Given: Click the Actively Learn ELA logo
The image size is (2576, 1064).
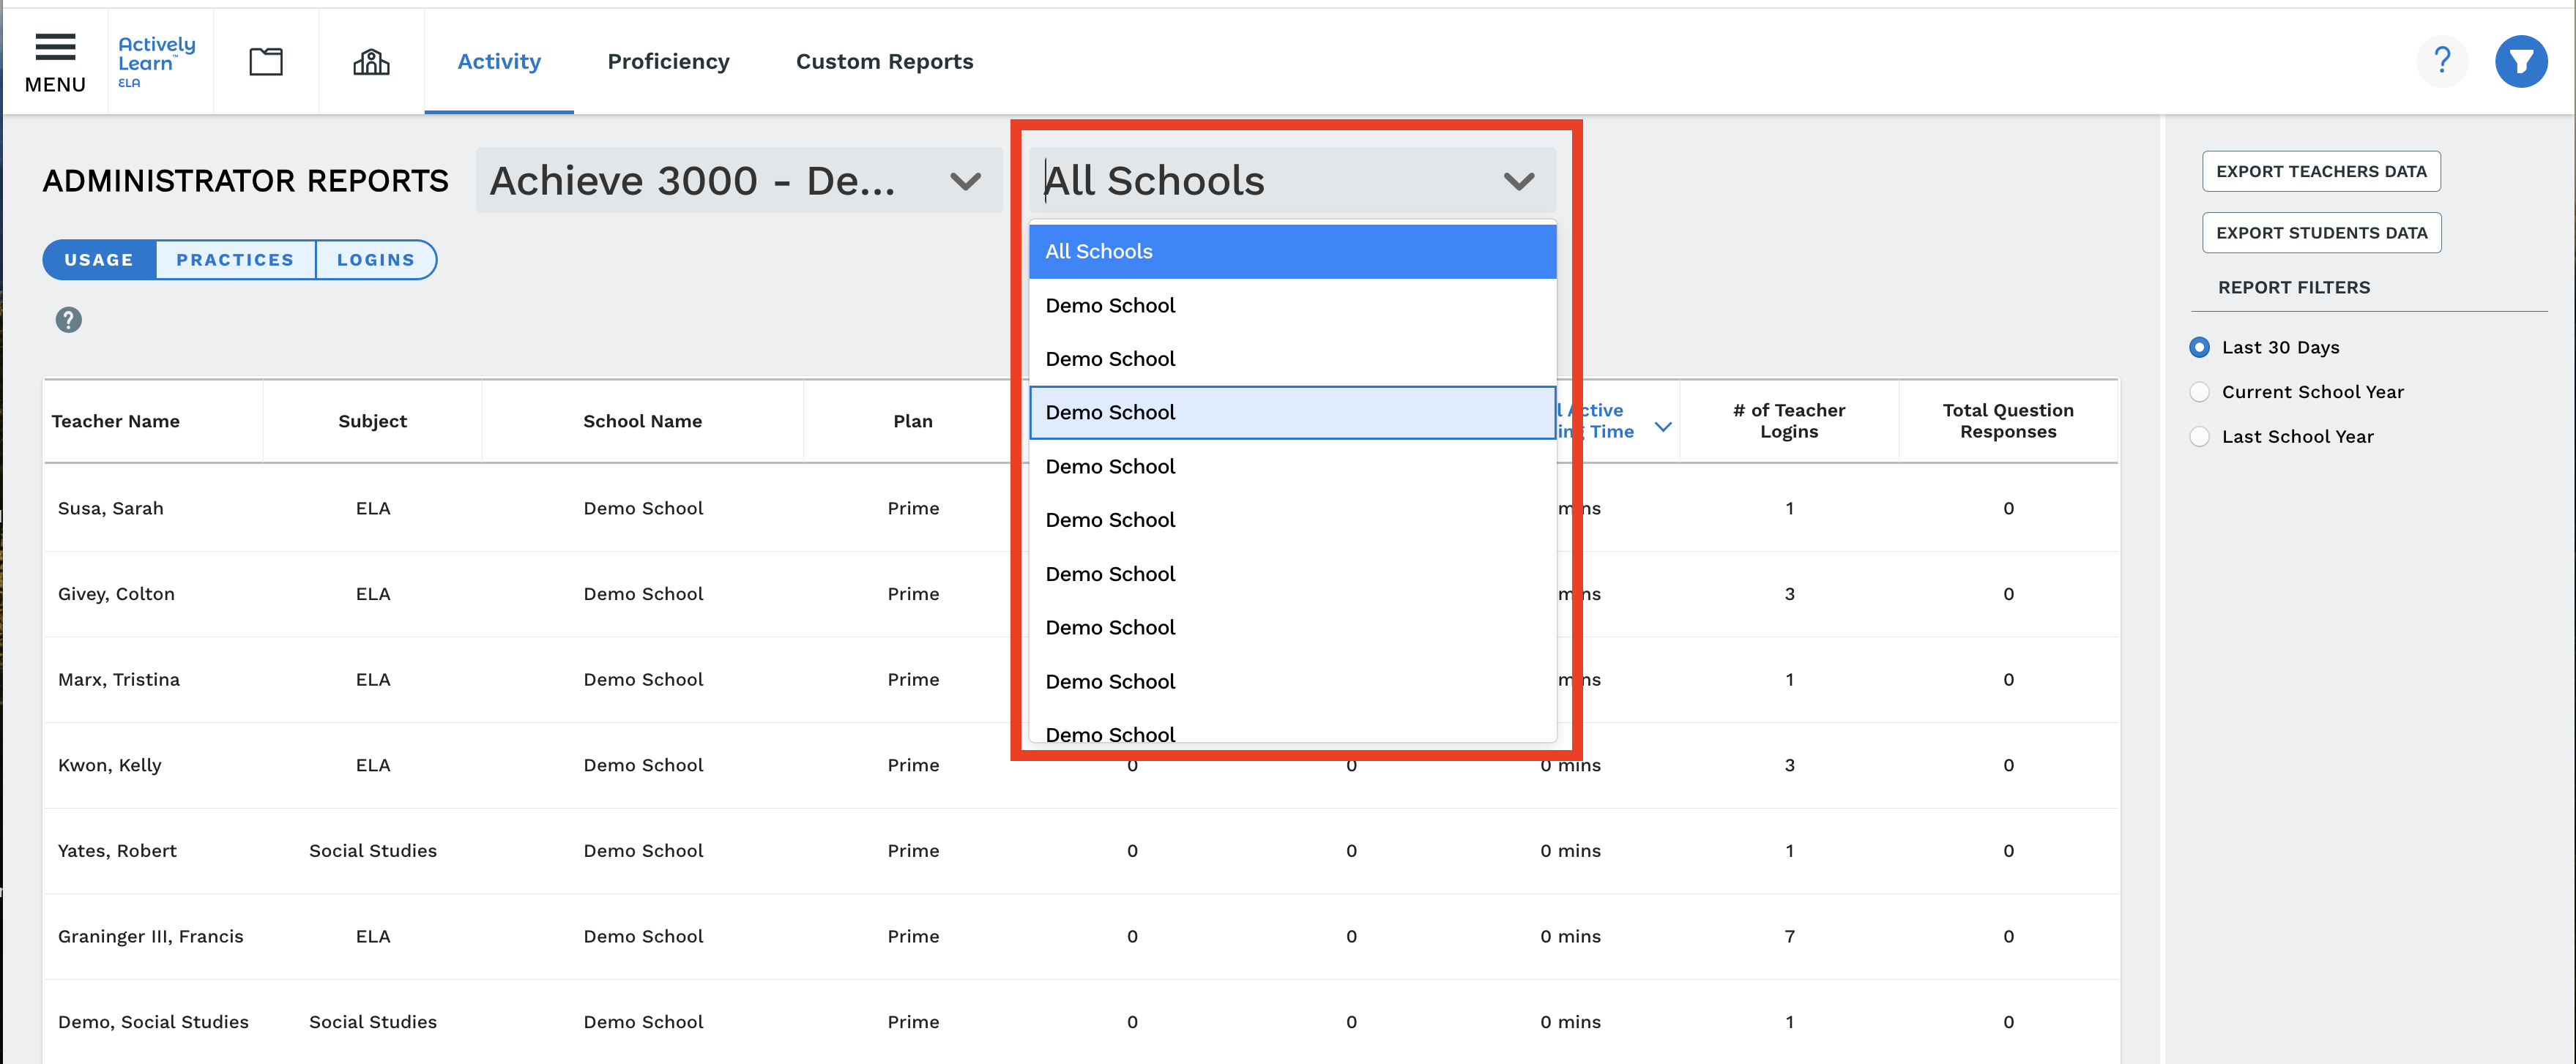Looking at the screenshot, I should click(x=157, y=62).
